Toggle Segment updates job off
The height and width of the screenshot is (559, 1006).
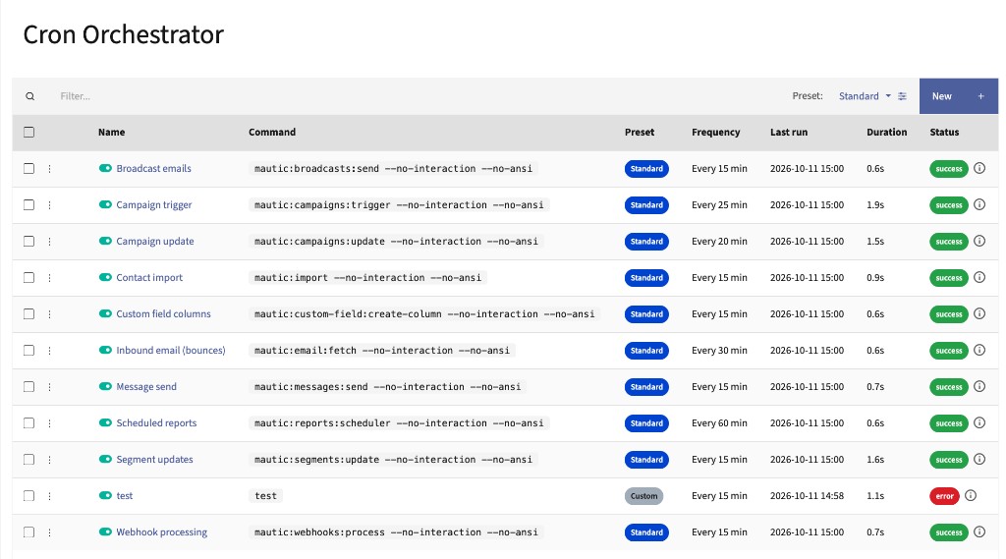[x=105, y=459]
